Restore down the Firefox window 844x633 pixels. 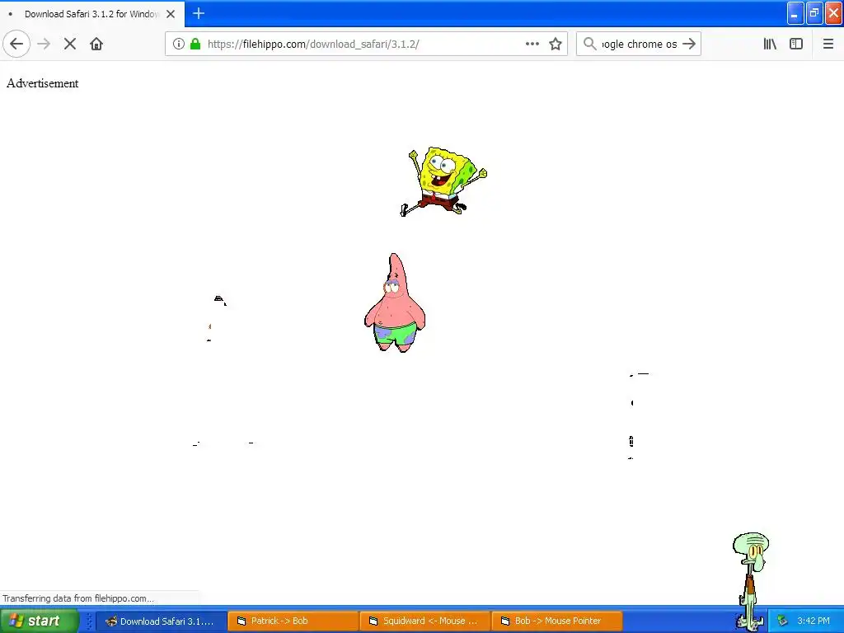pyautogui.click(x=814, y=13)
